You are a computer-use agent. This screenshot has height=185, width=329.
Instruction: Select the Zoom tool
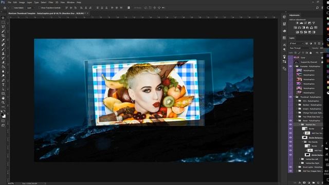(3, 102)
